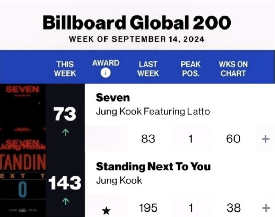This screenshot has height=217, width=275.
Task: Click green up arrow under 73
Action: coord(65,132)
